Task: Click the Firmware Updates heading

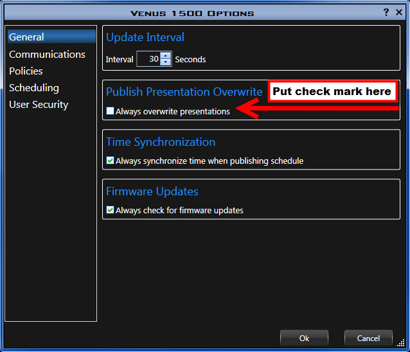Action: (x=152, y=191)
